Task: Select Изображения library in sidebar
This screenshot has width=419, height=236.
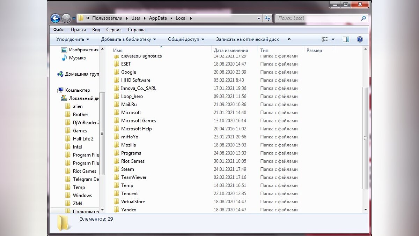Action: [x=83, y=50]
